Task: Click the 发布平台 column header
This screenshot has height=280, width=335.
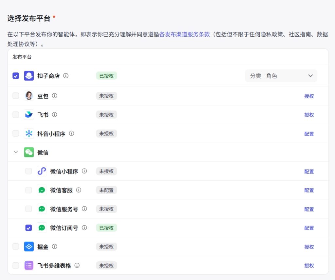Action: 22,57
